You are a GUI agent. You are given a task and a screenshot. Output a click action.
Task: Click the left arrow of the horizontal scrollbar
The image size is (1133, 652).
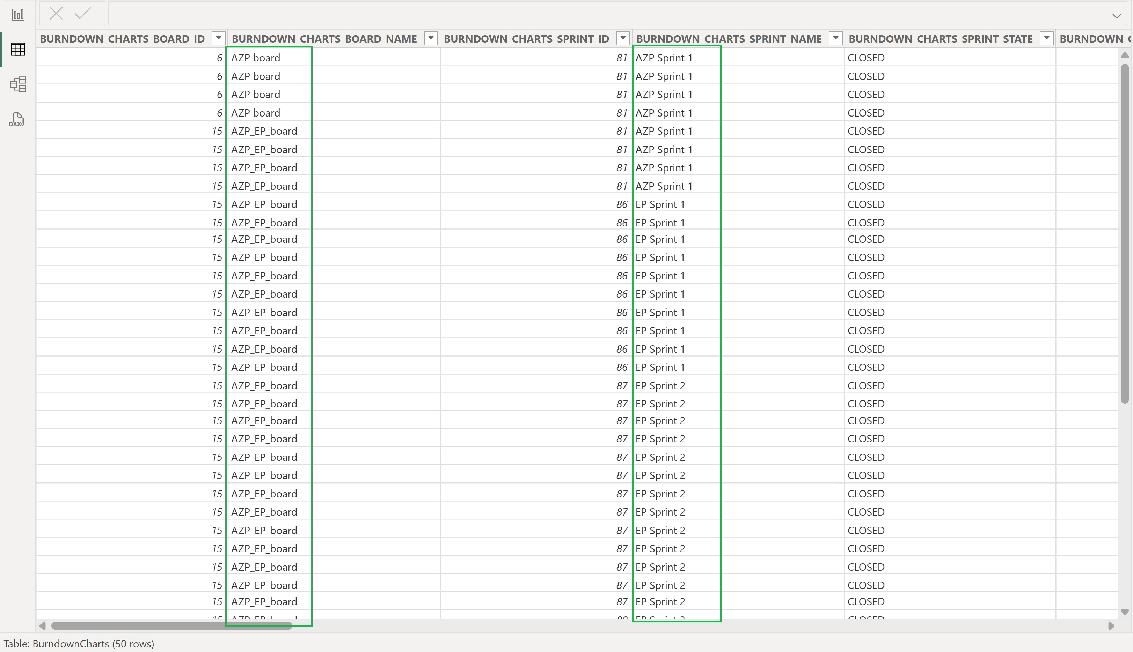(43, 627)
